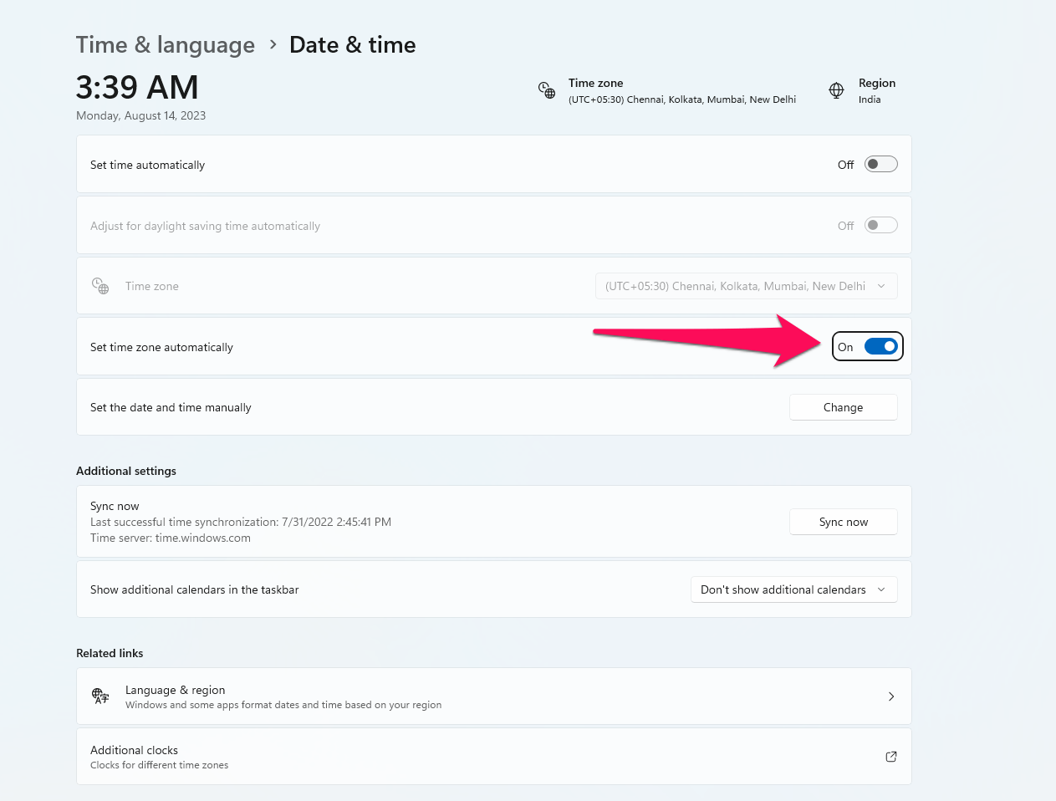Turn off Set time zone automatically

[880, 347]
